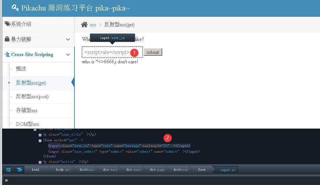Click the xss breadcrumb link
This screenshot has width=320, height=185.
click(x=93, y=25)
